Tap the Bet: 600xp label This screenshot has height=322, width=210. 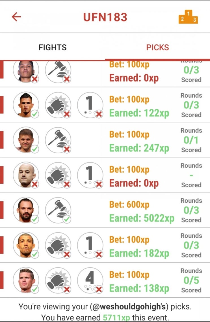coord(129,205)
